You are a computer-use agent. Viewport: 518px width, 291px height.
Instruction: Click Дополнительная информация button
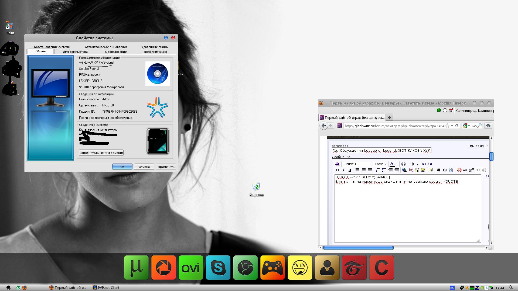point(101,153)
